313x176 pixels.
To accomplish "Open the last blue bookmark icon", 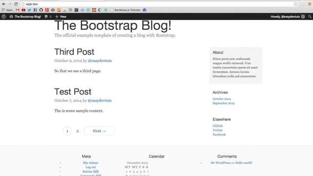I will (145, 10).
